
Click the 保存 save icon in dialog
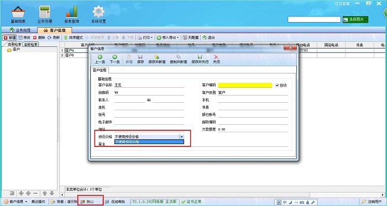tap(140, 59)
